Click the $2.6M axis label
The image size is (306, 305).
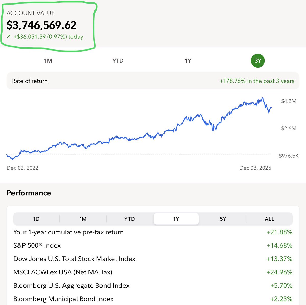[289, 128]
